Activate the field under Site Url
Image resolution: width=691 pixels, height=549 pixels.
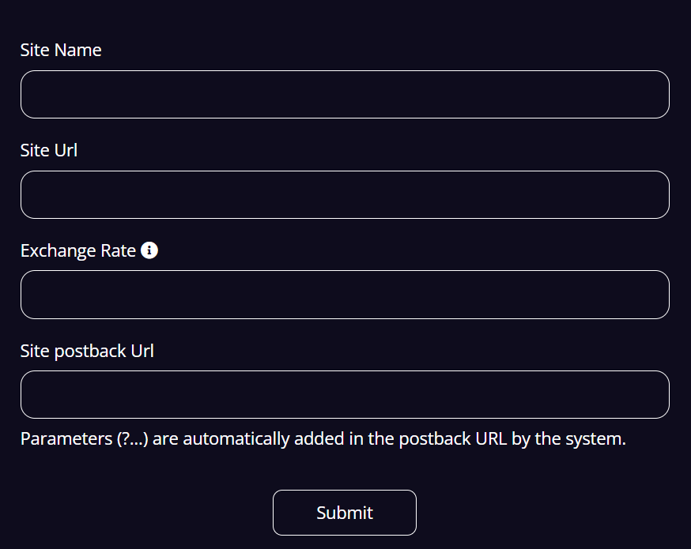(x=345, y=194)
